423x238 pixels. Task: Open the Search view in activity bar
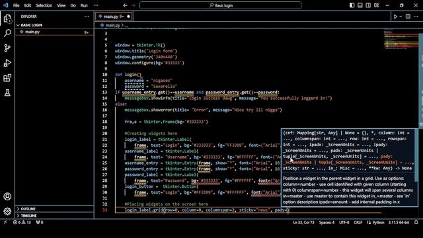tap(7, 33)
